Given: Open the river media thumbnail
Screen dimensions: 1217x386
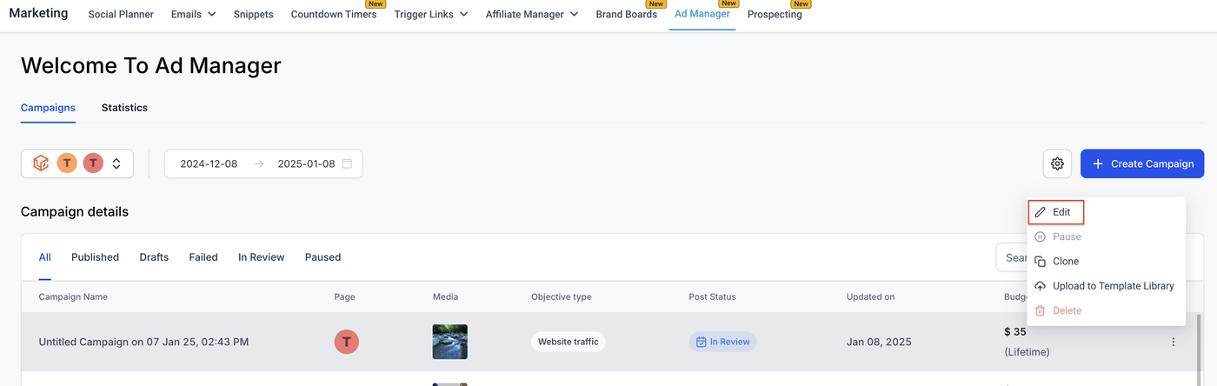Looking at the screenshot, I should coord(449,342).
